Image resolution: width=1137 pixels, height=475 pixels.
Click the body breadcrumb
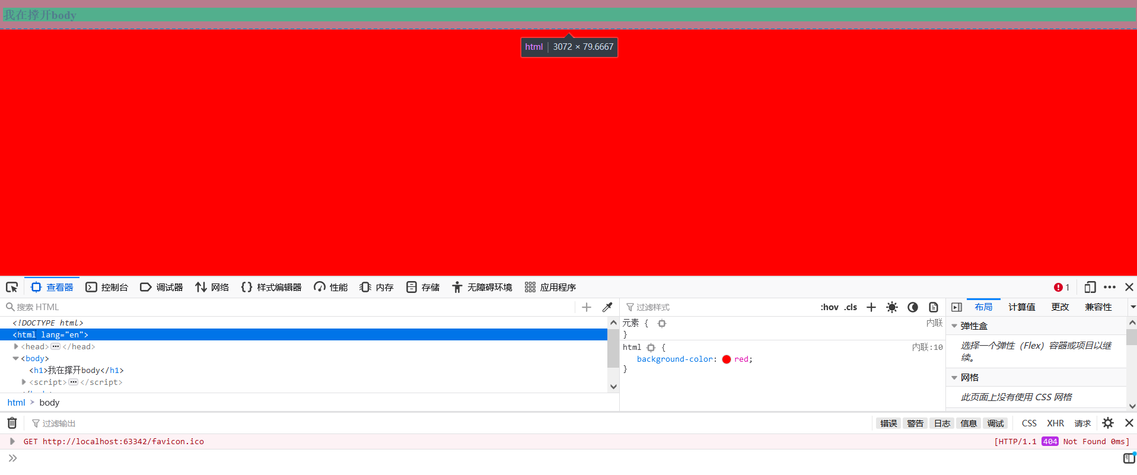click(49, 403)
